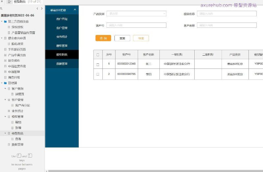Click scrollbar left arrow at bottom
This screenshot has height=172, width=263.
point(47,171)
